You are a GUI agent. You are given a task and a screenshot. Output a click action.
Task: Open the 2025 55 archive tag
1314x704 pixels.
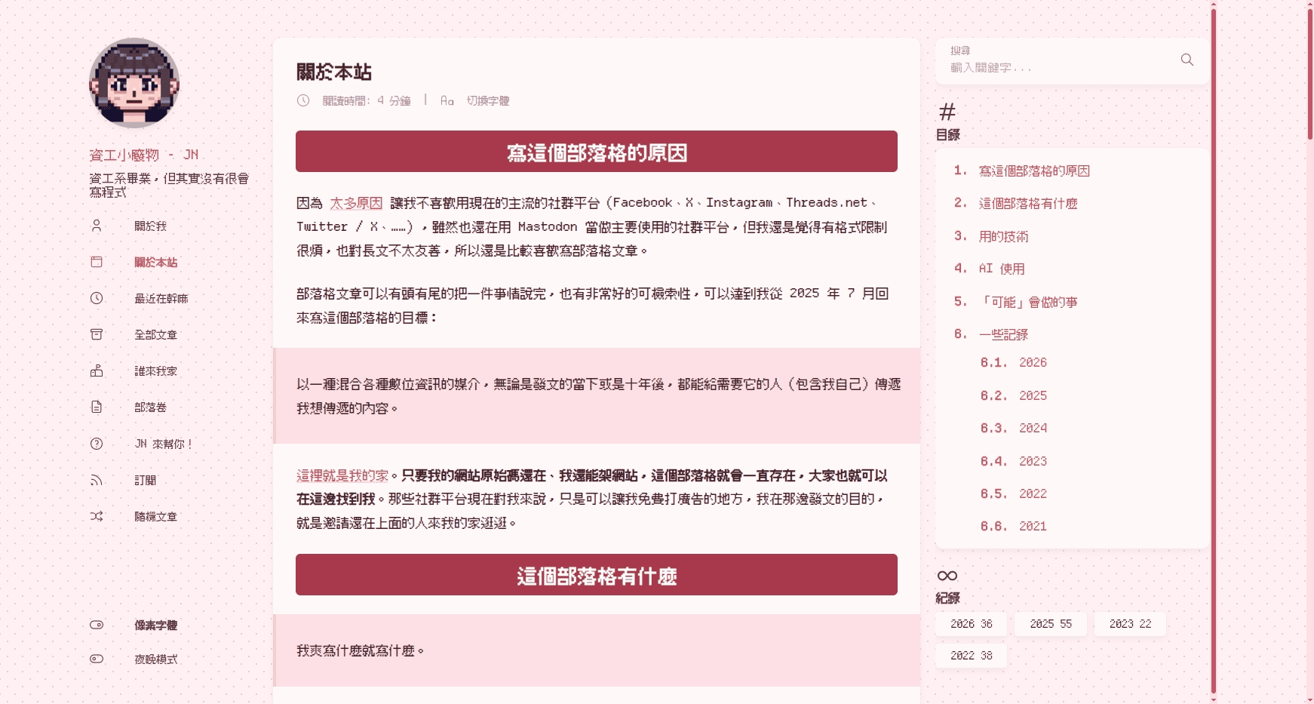(x=1050, y=624)
